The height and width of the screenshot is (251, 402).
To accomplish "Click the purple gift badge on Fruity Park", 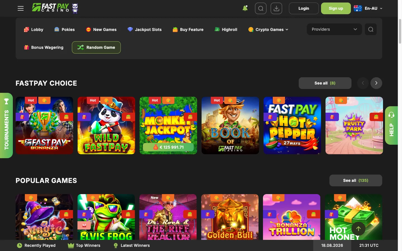I will pos(332,117).
